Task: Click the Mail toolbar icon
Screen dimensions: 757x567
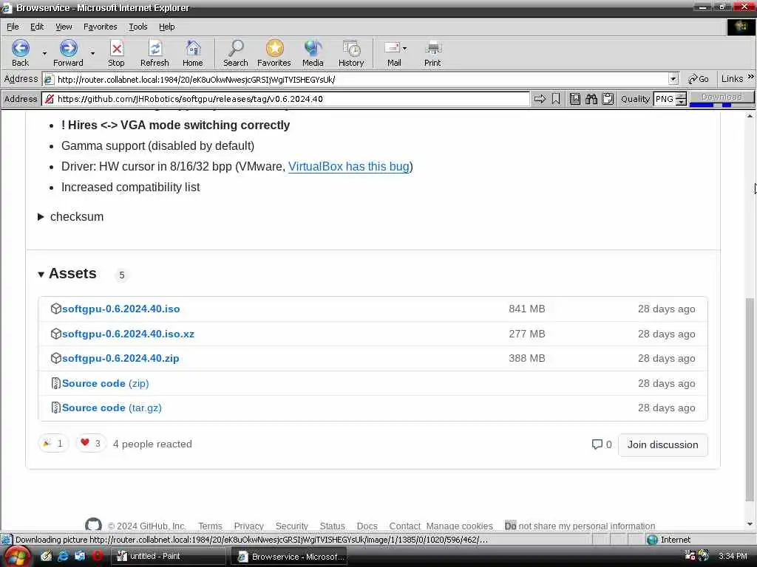Action: (392, 48)
